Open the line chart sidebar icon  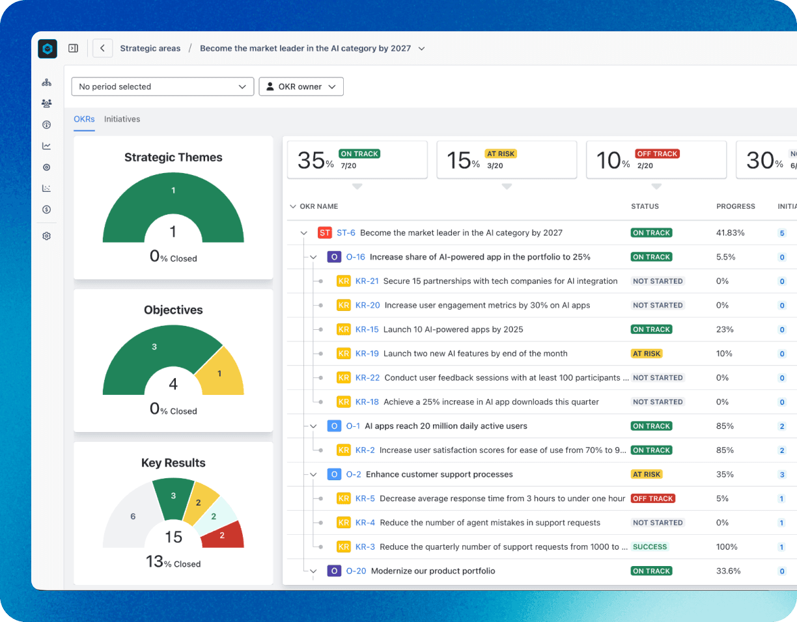pyautogui.click(x=46, y=146)
